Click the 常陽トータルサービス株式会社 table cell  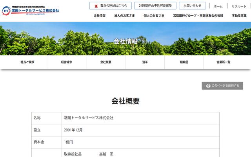[x=140, y=118]
